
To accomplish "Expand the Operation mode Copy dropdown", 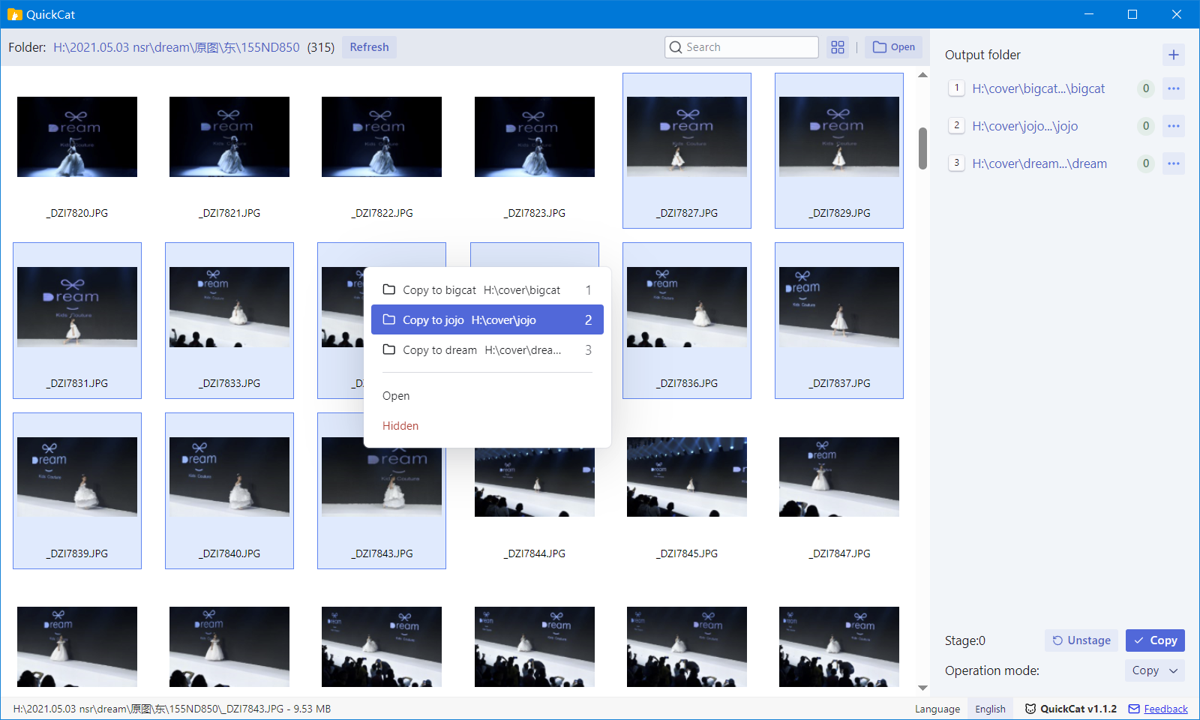I will pyautogui.click(x=1154, y=670).
